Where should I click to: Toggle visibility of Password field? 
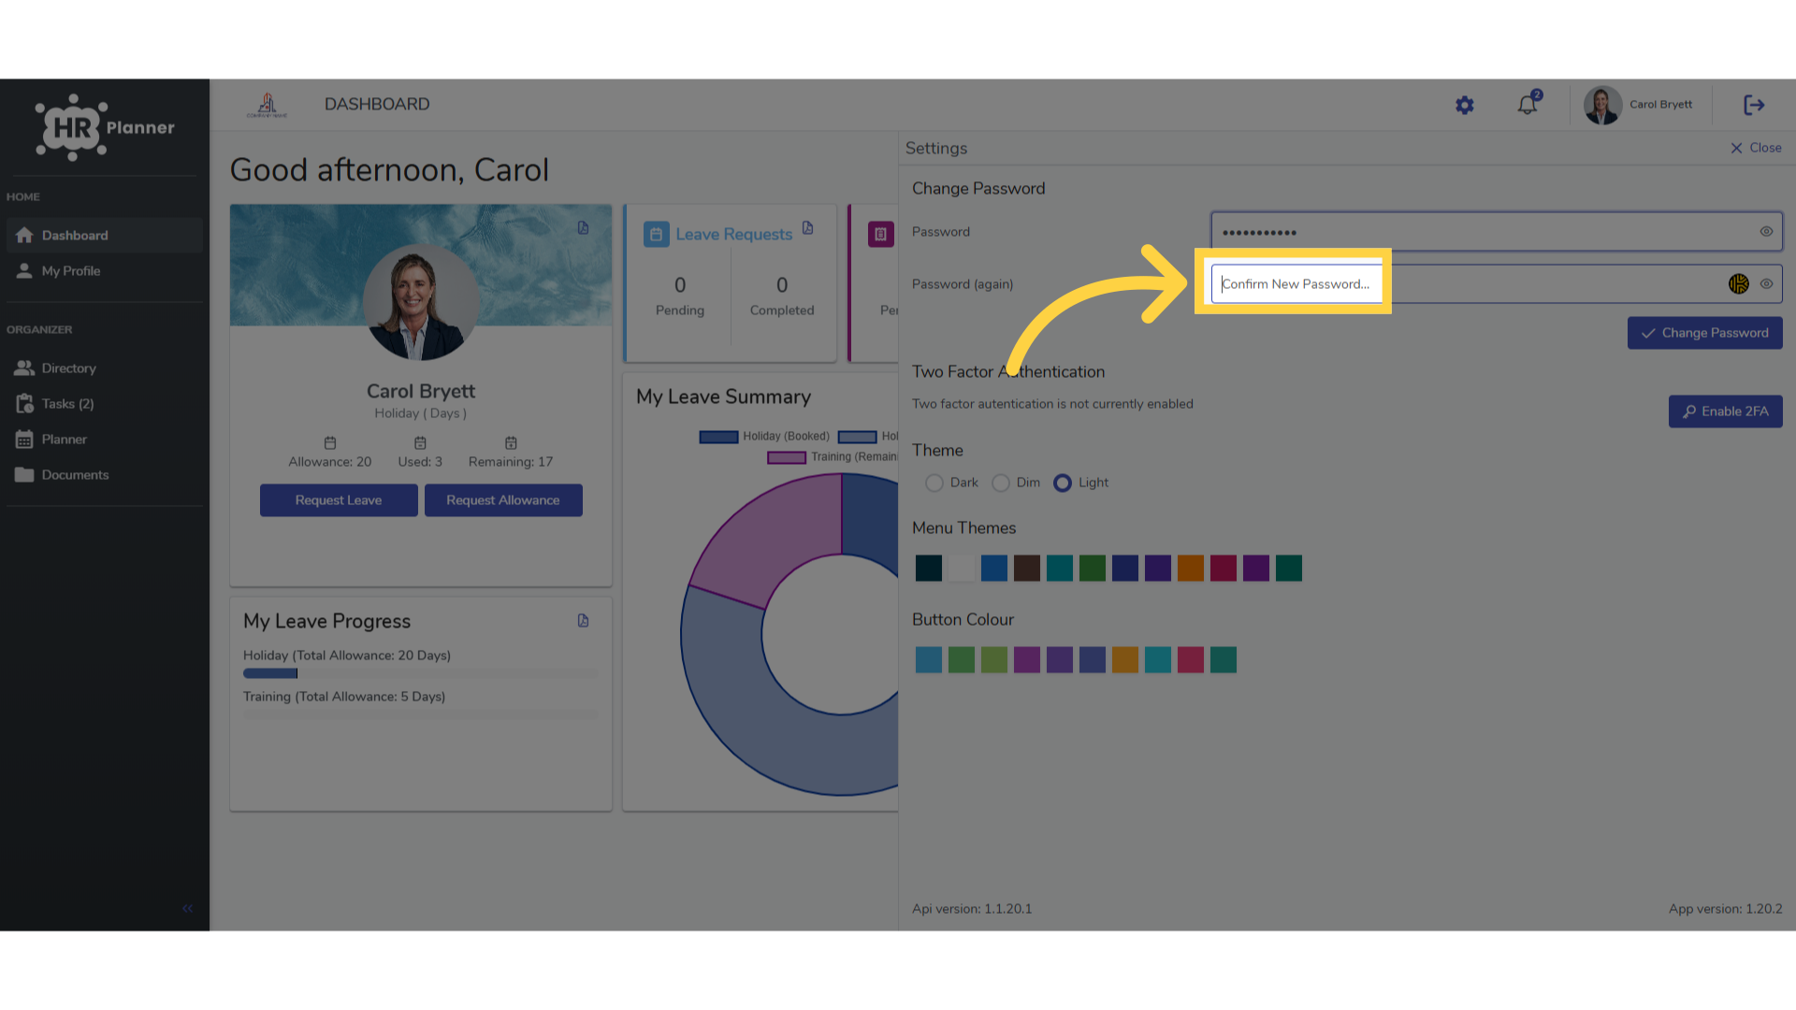pos(1766,232)
